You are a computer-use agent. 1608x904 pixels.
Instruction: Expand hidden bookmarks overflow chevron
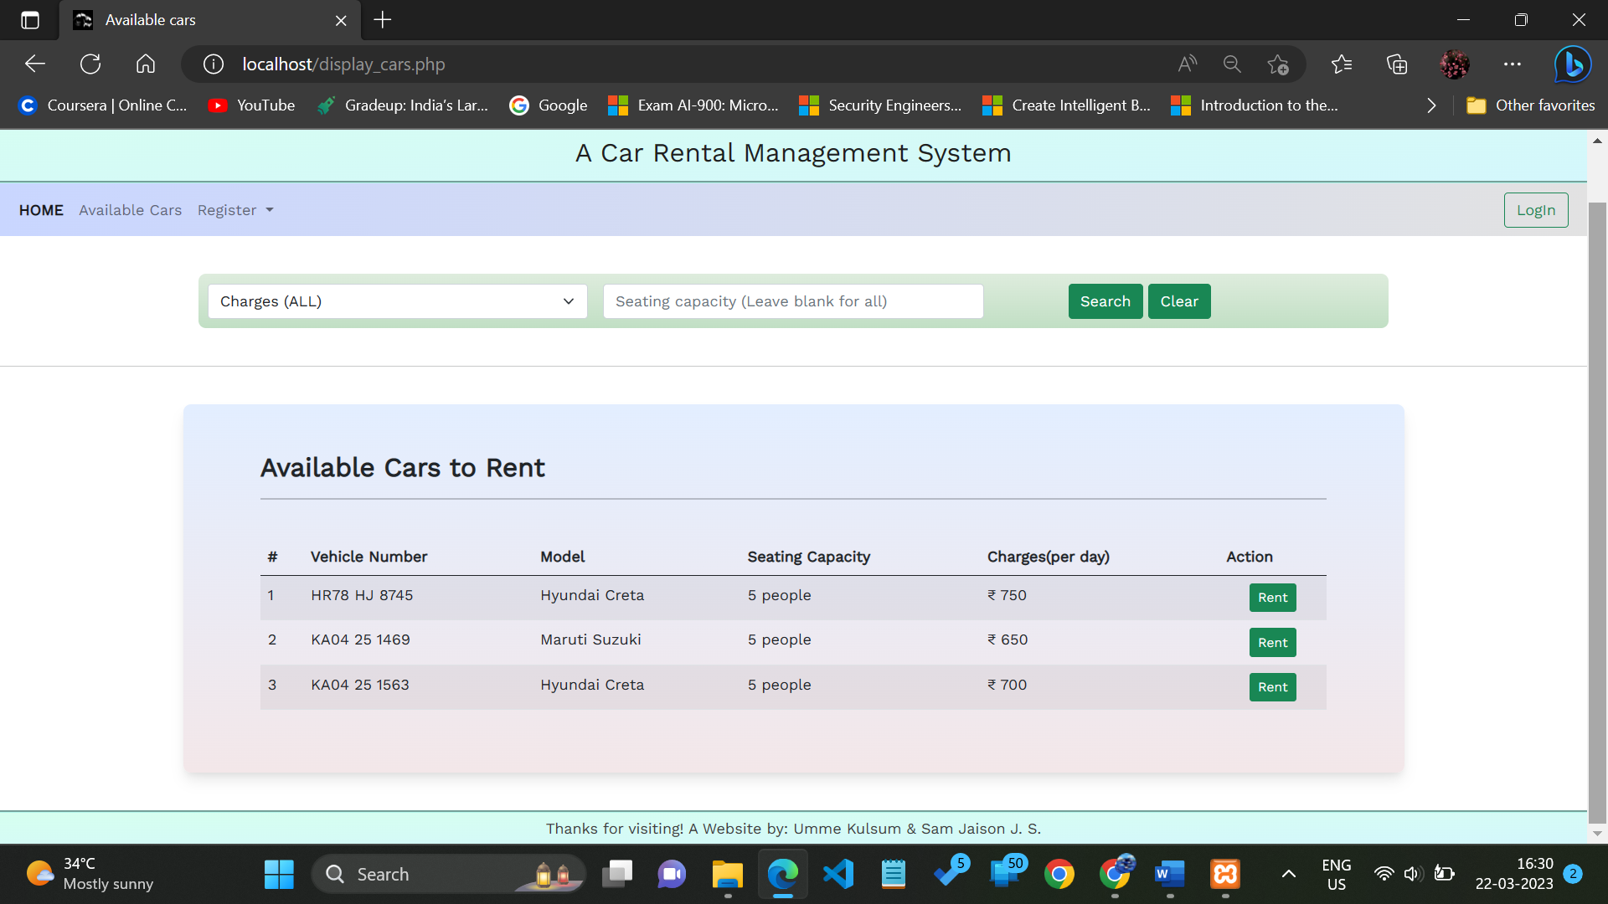1431,105
